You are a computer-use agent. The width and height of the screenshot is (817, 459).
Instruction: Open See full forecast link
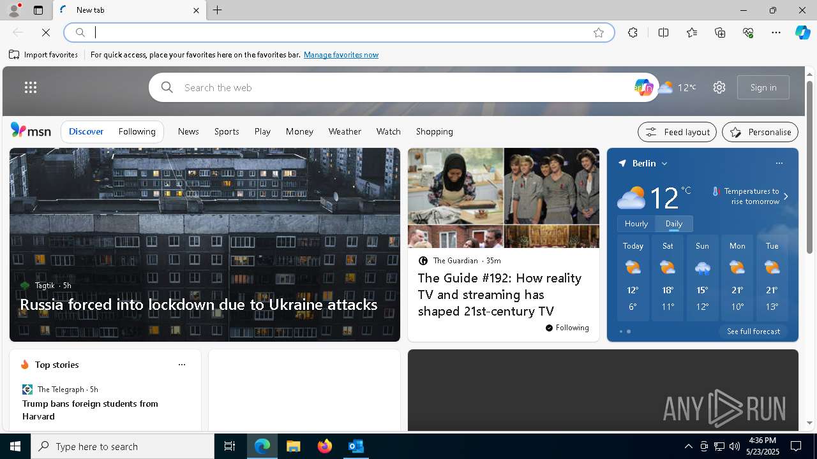[x=753, y=331]
